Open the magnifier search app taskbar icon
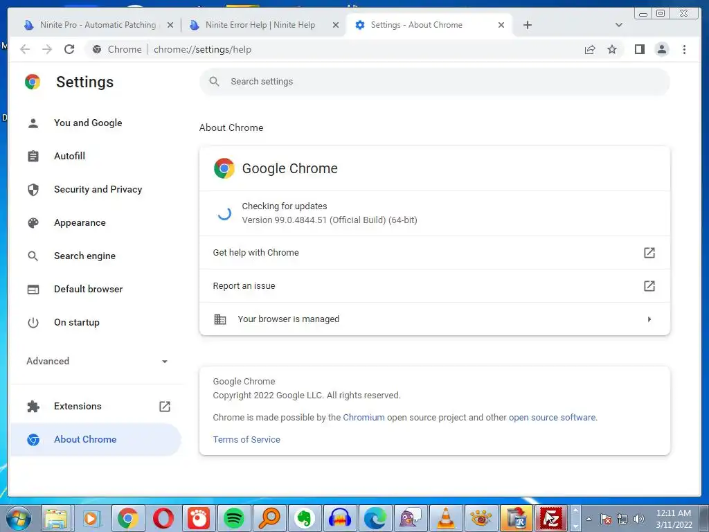This screenshot has height=532, width=709. point(269,518)
